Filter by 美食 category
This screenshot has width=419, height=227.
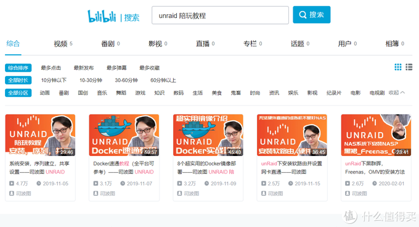coord(217,93)
